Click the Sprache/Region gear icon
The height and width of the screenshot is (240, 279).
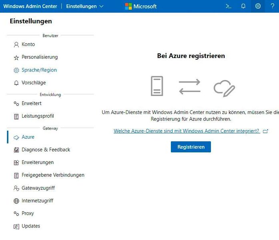coord(16,70)
